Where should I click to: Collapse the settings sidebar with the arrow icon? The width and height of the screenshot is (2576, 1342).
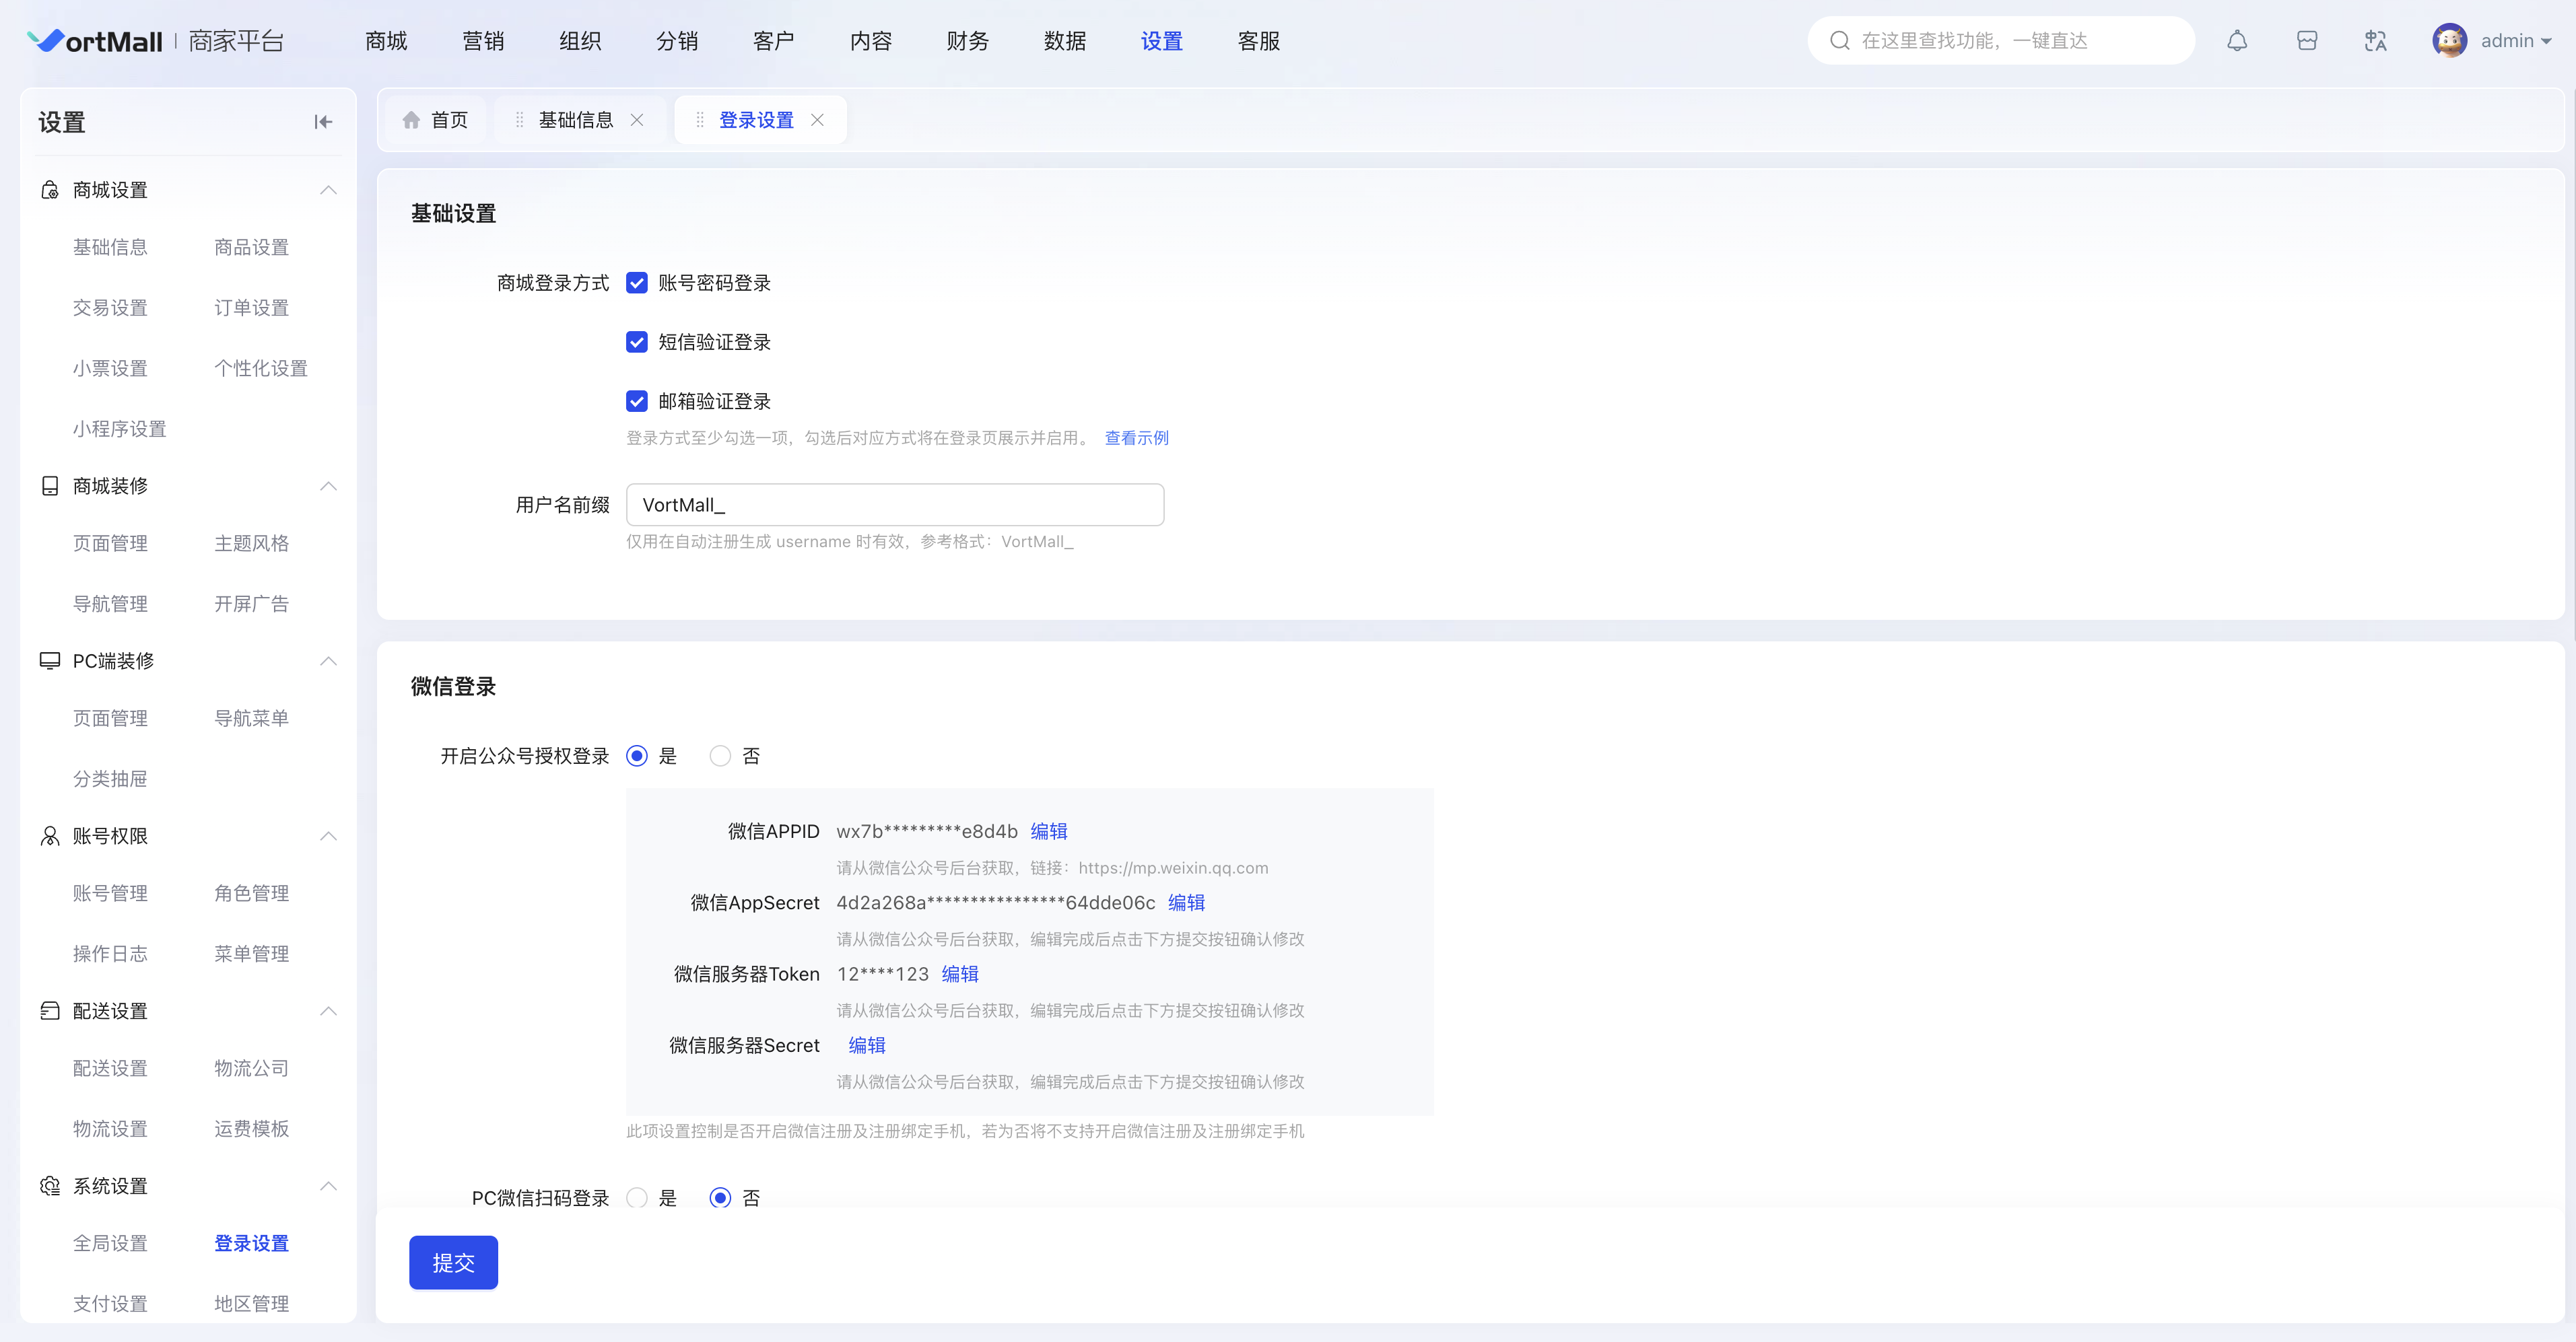(322, 122)
